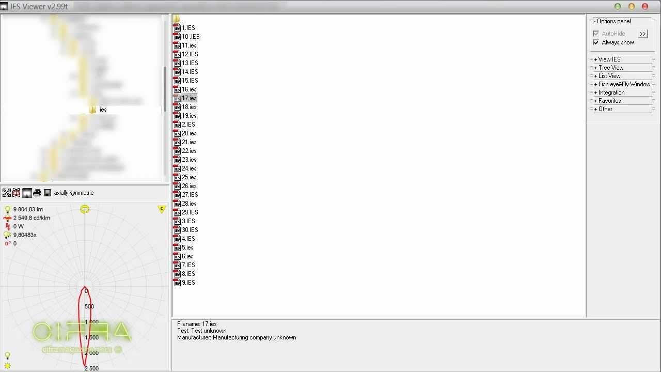Click the yellow C triangle marker
661x372 pixels.
point(162,209)
